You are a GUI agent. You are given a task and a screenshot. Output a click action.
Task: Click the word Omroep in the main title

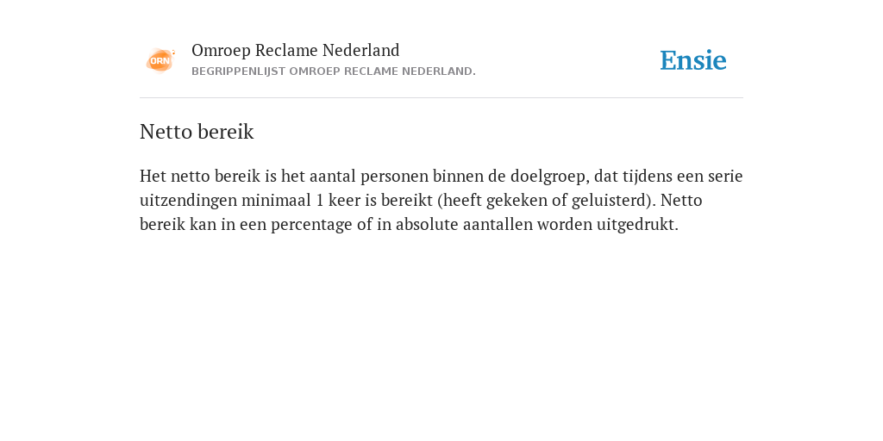tap(221, 51)
